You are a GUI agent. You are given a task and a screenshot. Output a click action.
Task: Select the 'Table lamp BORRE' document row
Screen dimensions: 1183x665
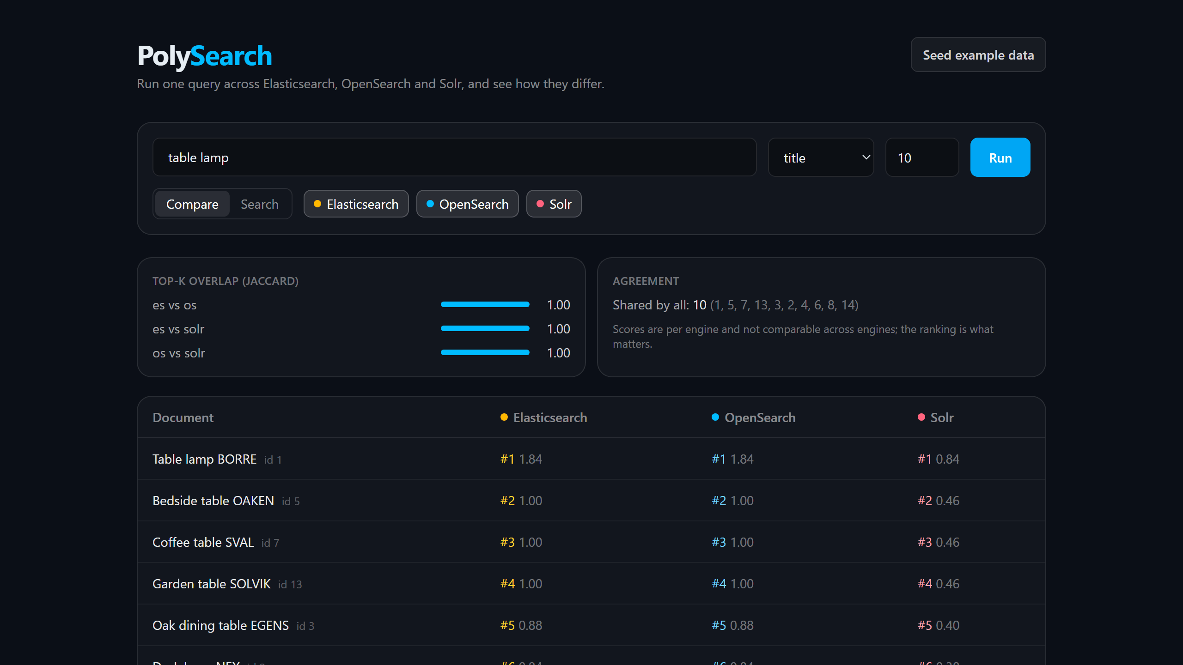[x=591, y=459]
